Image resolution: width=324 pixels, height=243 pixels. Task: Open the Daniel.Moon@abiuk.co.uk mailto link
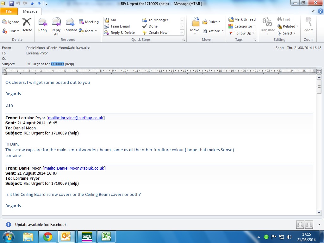point(74,168)
